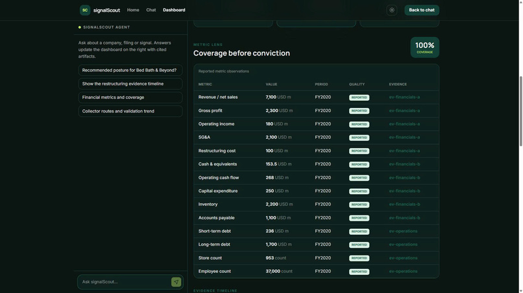The height and width of the screenshot is (293, 523).
Task: Click the 37,000 count value
Action: (x=279, y=272)
